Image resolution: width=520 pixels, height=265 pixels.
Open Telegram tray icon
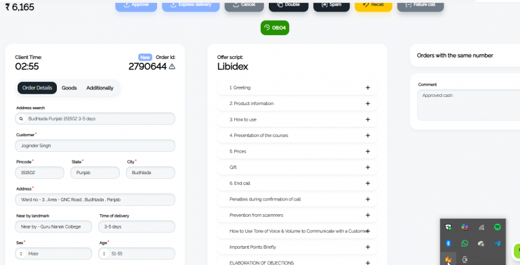click(x=498, y=243)
